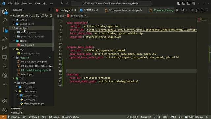Image resolution: width=211 pixels, height=119 pixels.
Task: Change language mode YAML in status bar
Action: pos(173,117)
